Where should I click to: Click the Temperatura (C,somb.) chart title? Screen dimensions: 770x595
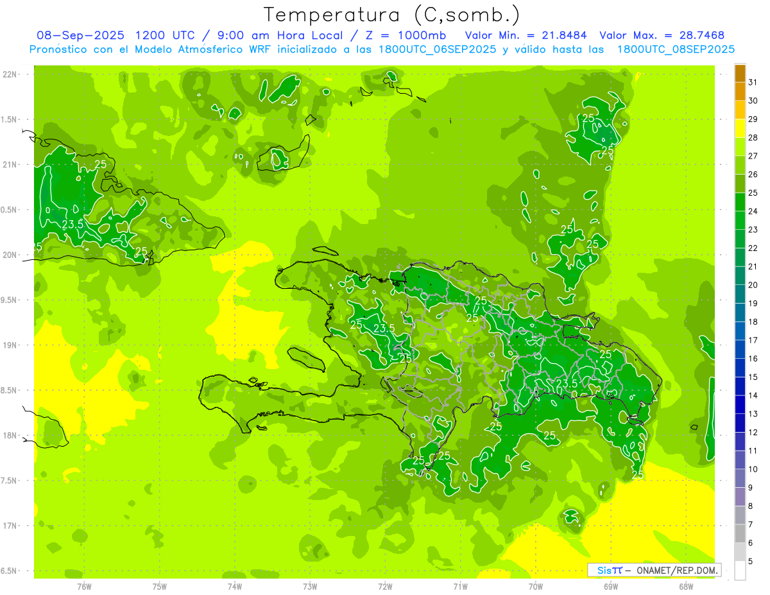(391, 14)
